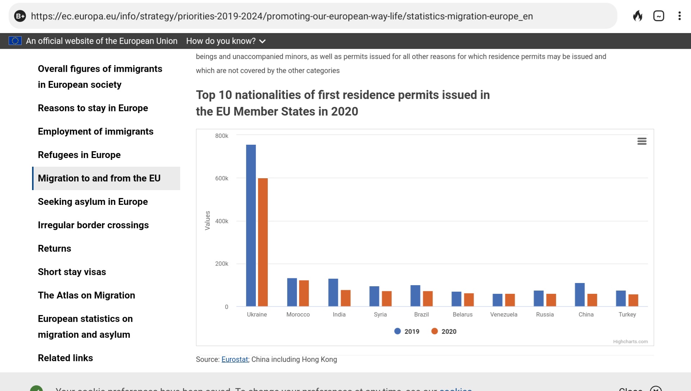The image size is (691, 391).
Task: Open Short stay visas
Action: tap(72, 272)
